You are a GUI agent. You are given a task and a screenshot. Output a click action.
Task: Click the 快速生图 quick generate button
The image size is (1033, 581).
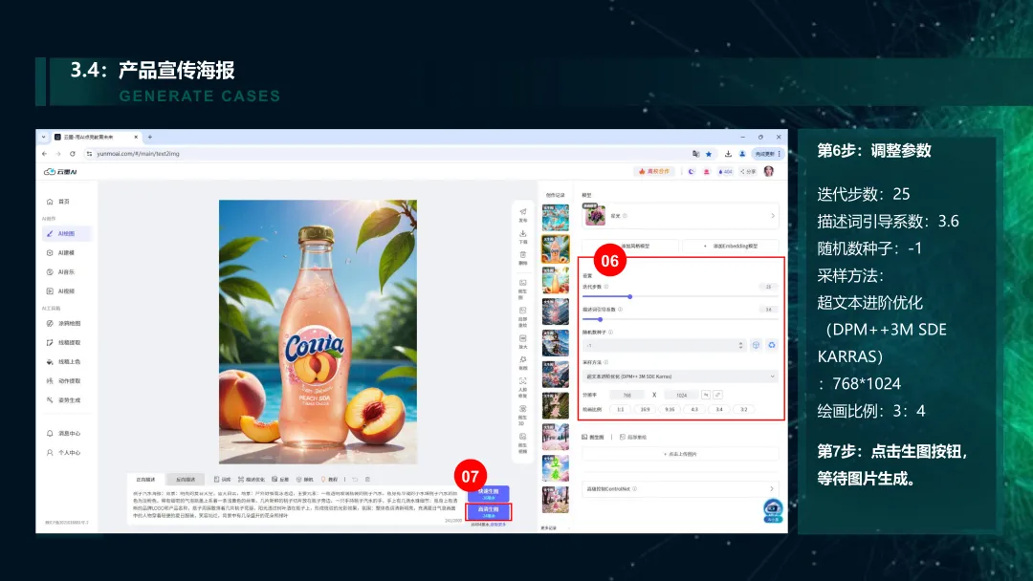(x=488, y=493)
